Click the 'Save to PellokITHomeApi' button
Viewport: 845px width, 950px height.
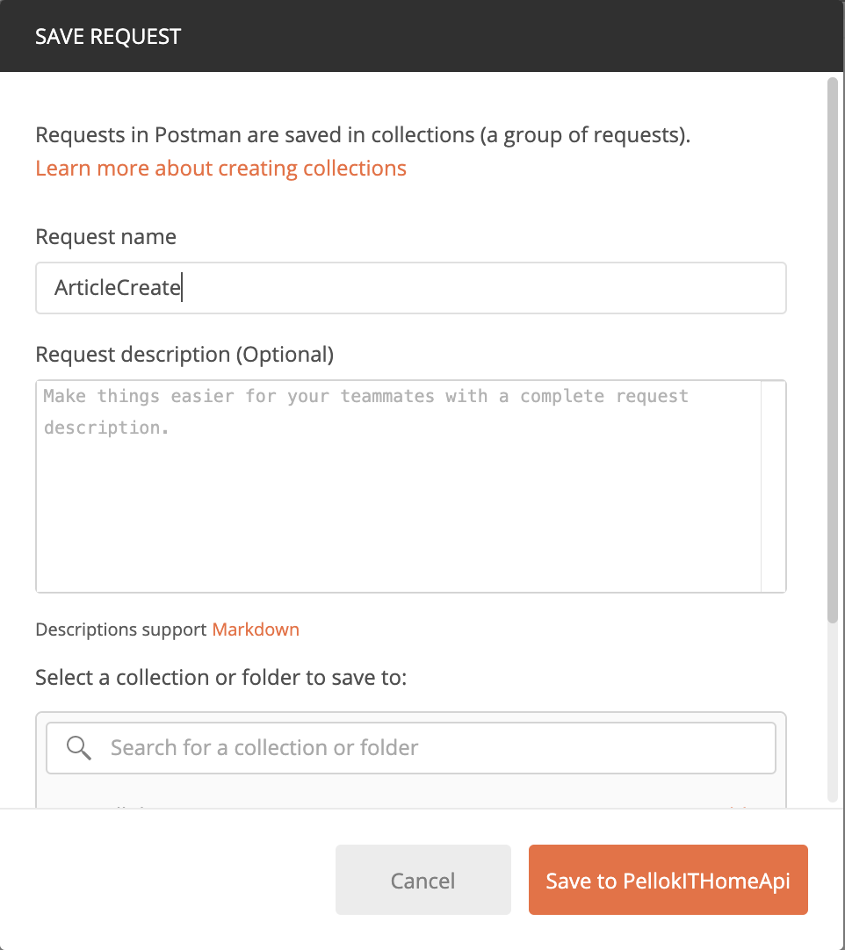point(668,881)
